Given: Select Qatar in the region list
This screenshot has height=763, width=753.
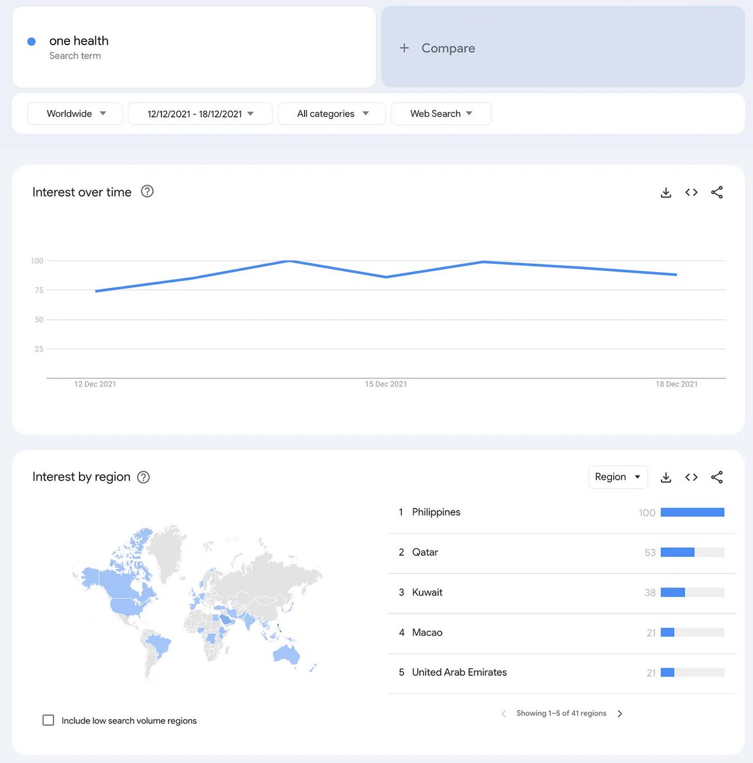Looking at the screenshot, I should 425,553.
